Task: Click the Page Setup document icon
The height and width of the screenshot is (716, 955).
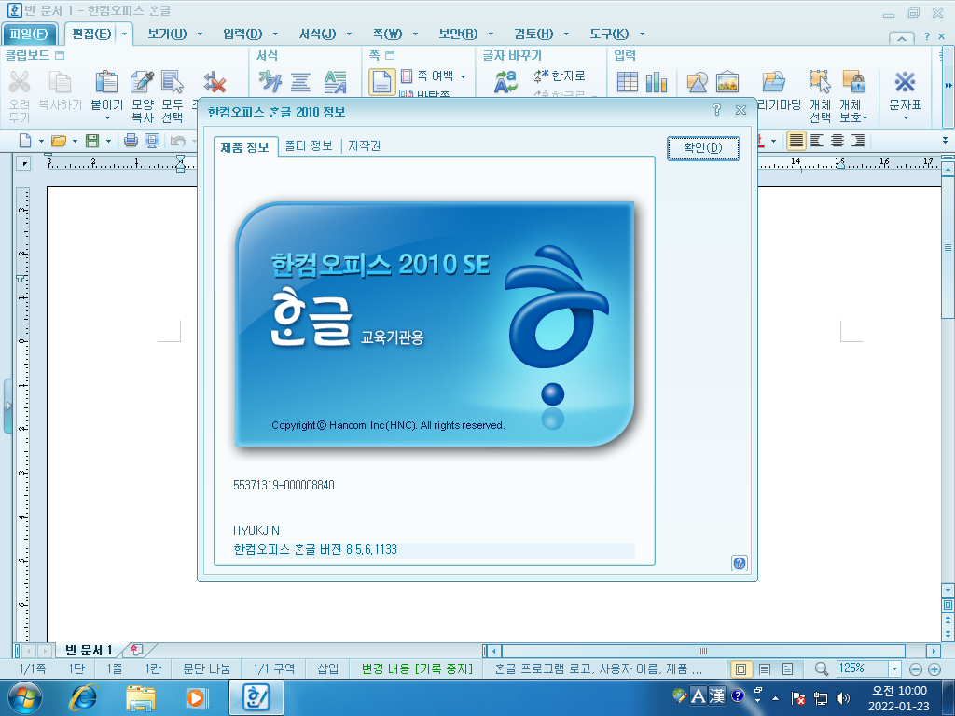Action: [381, 82]
